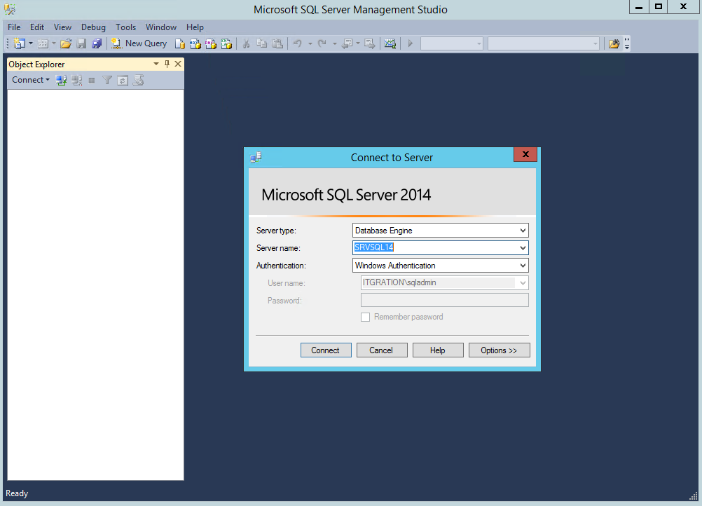Click the Save All icon
Viewport: 702px width, 506px height.
(x=97, y=43)
